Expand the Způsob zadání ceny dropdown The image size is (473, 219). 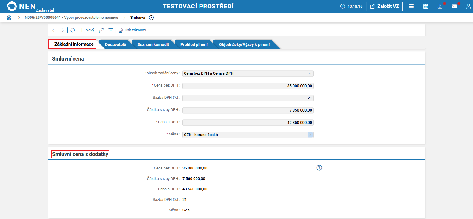coord(310,74)
